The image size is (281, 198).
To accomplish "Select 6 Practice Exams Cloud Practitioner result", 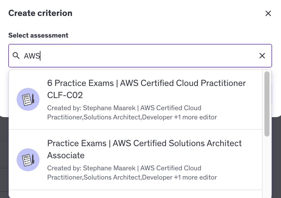I will coord(146,83).
